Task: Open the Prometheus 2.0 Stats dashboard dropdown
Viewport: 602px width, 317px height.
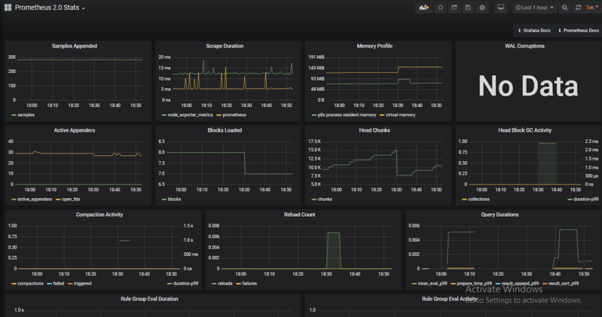Action: [x=49, y=8]
